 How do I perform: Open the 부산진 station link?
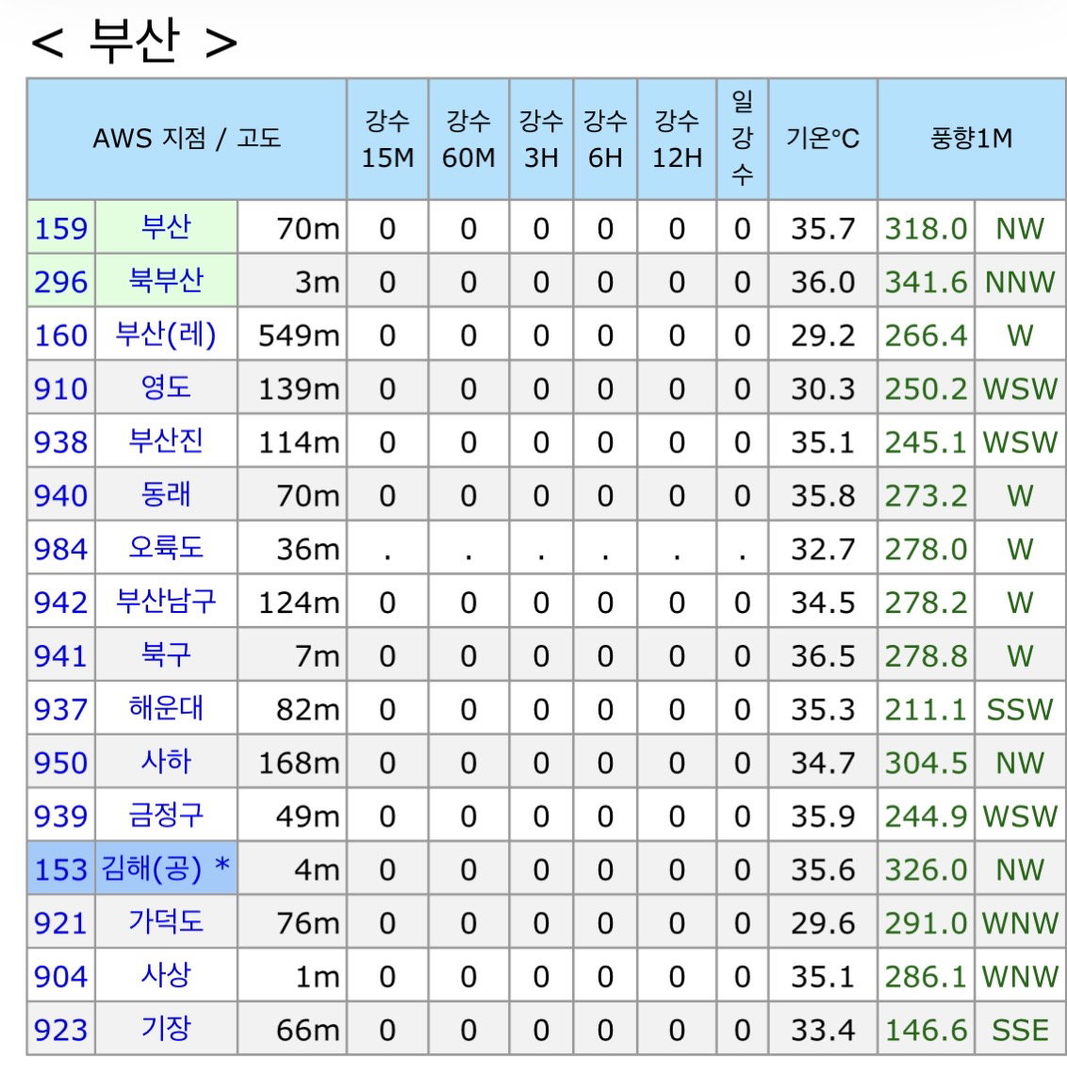(x=166, y=441)
